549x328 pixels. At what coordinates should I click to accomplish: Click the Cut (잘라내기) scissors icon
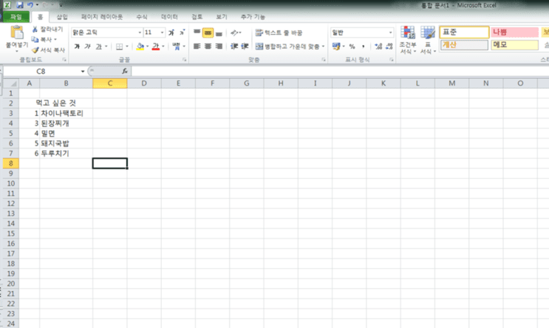[x=35, y=30]
